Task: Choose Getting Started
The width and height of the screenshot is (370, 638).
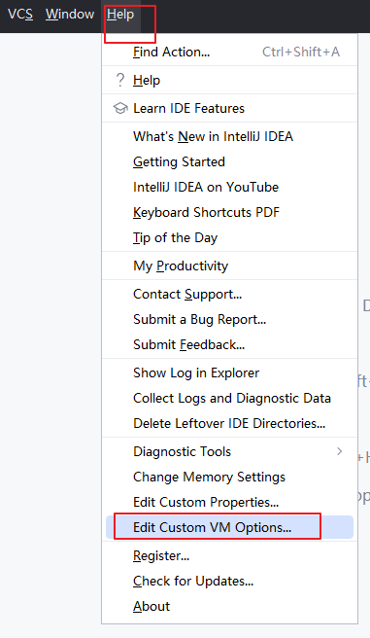Action: (229, 161)
